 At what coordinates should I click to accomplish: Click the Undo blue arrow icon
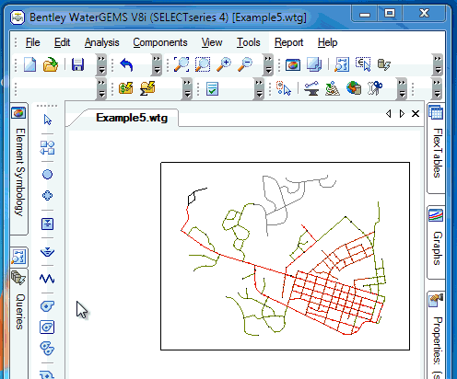tap(126, 64)
